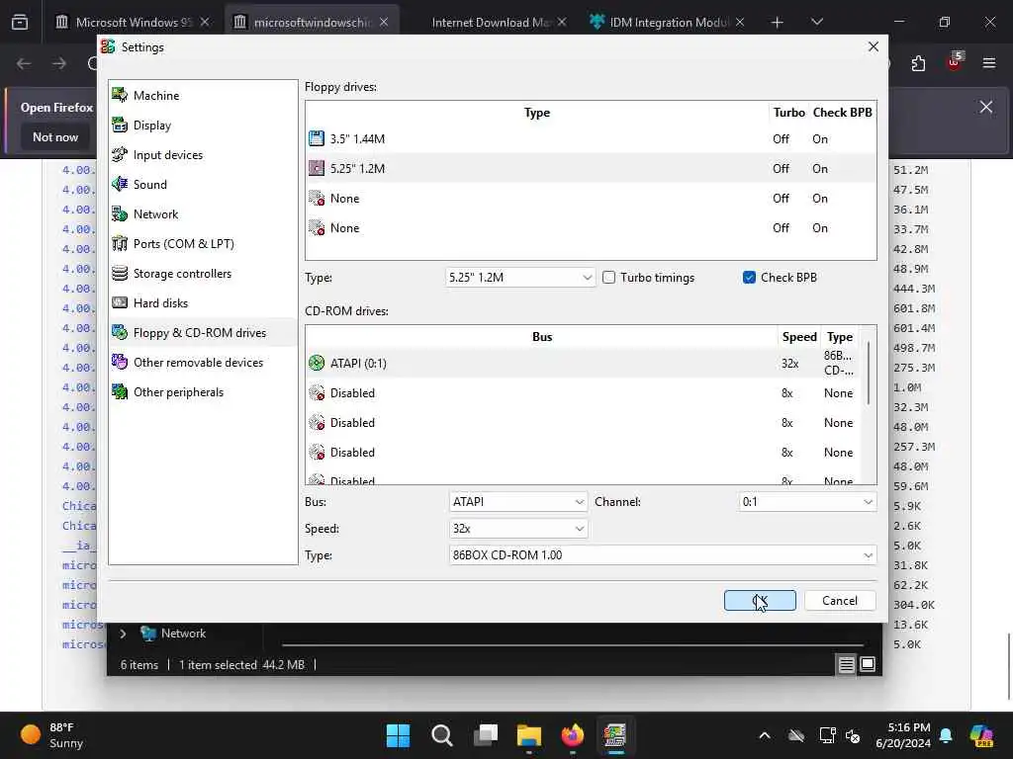Expand the Network tree item

(123, 633)
